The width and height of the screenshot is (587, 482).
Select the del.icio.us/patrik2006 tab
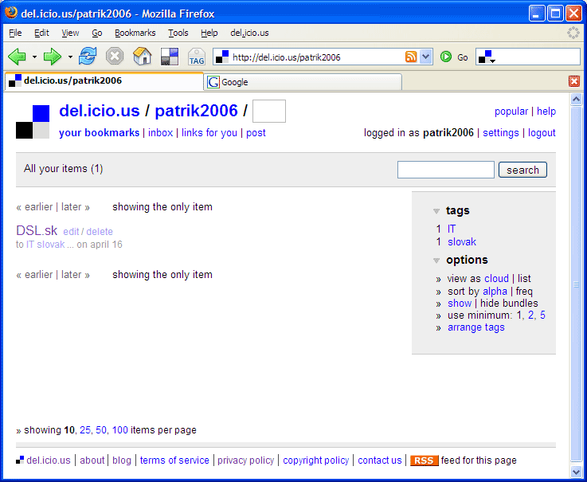[104, 81]
